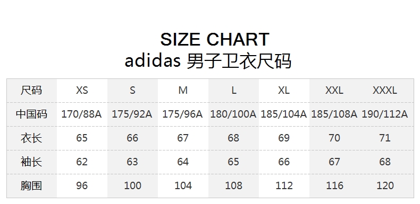Click the adidas 男子卫衣尺码 subtitle
This screenshot has width=420, height=204.
(x=208, y=61)
